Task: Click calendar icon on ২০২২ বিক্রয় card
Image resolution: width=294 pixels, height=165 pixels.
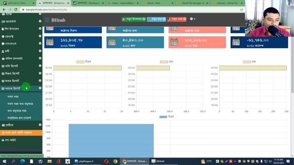Action: point(50,42)
